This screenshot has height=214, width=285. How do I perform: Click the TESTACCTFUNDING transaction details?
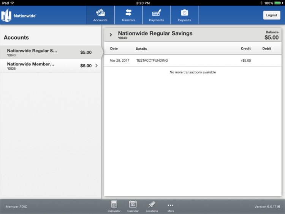coord(152,61)
